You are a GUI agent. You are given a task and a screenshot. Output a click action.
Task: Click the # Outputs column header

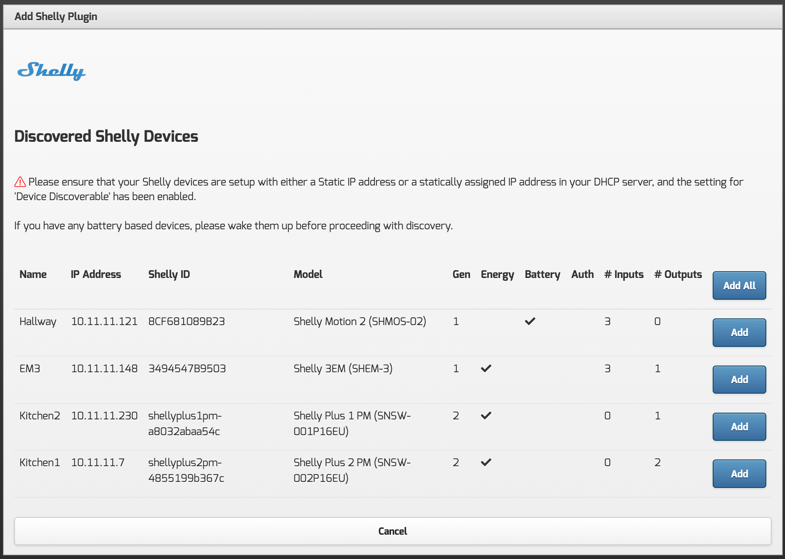click(678, 274)
